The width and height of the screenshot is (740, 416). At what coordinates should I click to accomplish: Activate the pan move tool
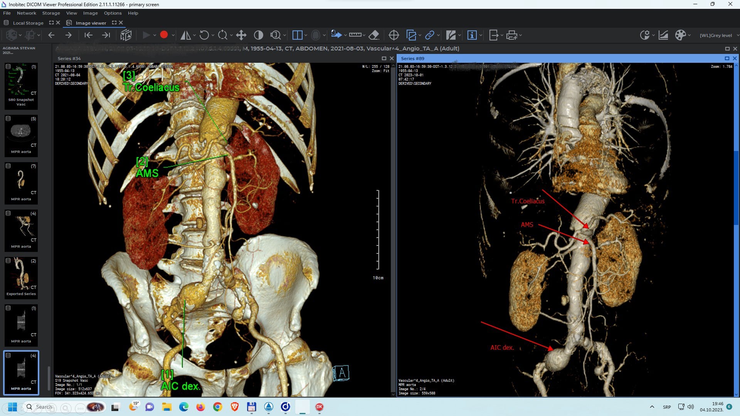click(241, 35)
